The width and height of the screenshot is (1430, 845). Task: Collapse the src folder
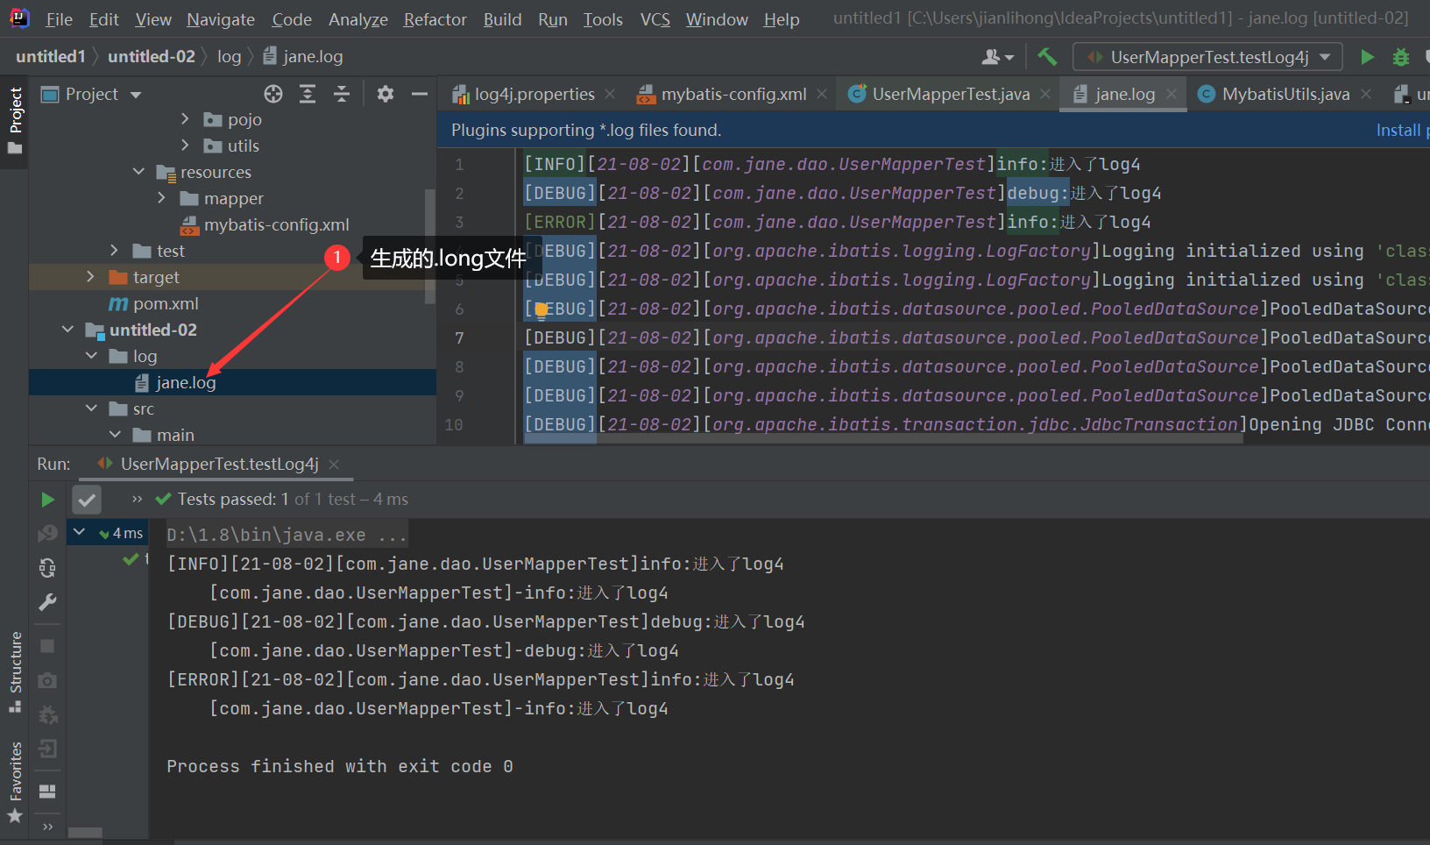(x=91, y=408)
